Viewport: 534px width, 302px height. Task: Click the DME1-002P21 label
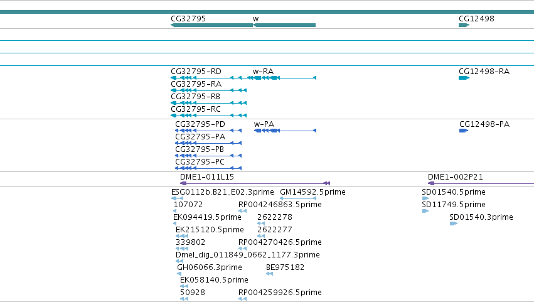(456, 177)
